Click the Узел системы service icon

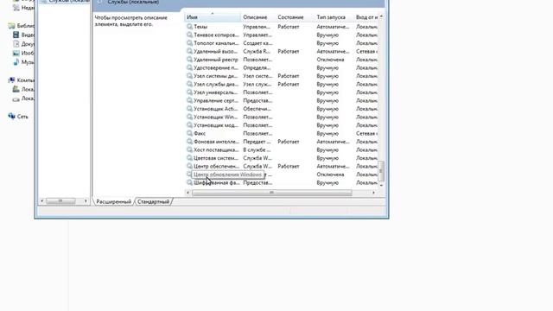pyautogui.click(x=189, y=76)
